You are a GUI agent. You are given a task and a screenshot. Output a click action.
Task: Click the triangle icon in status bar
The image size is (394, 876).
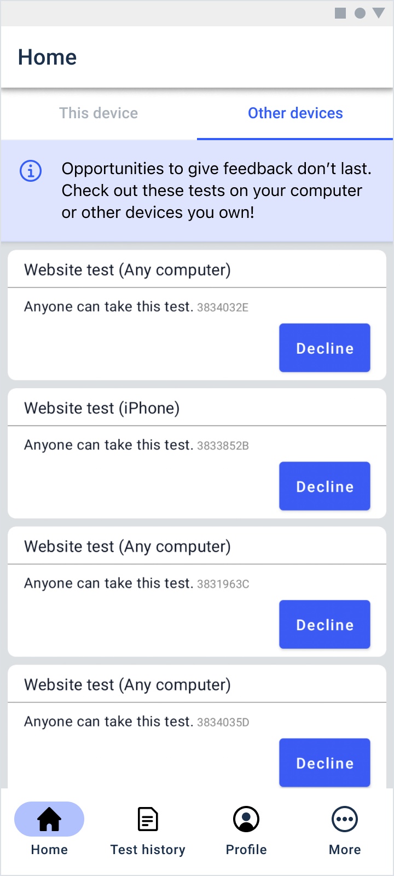pos(379,13)
